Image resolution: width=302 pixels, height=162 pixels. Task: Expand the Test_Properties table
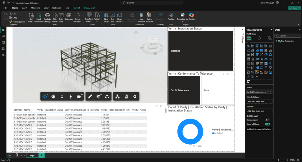pos(277,41)
